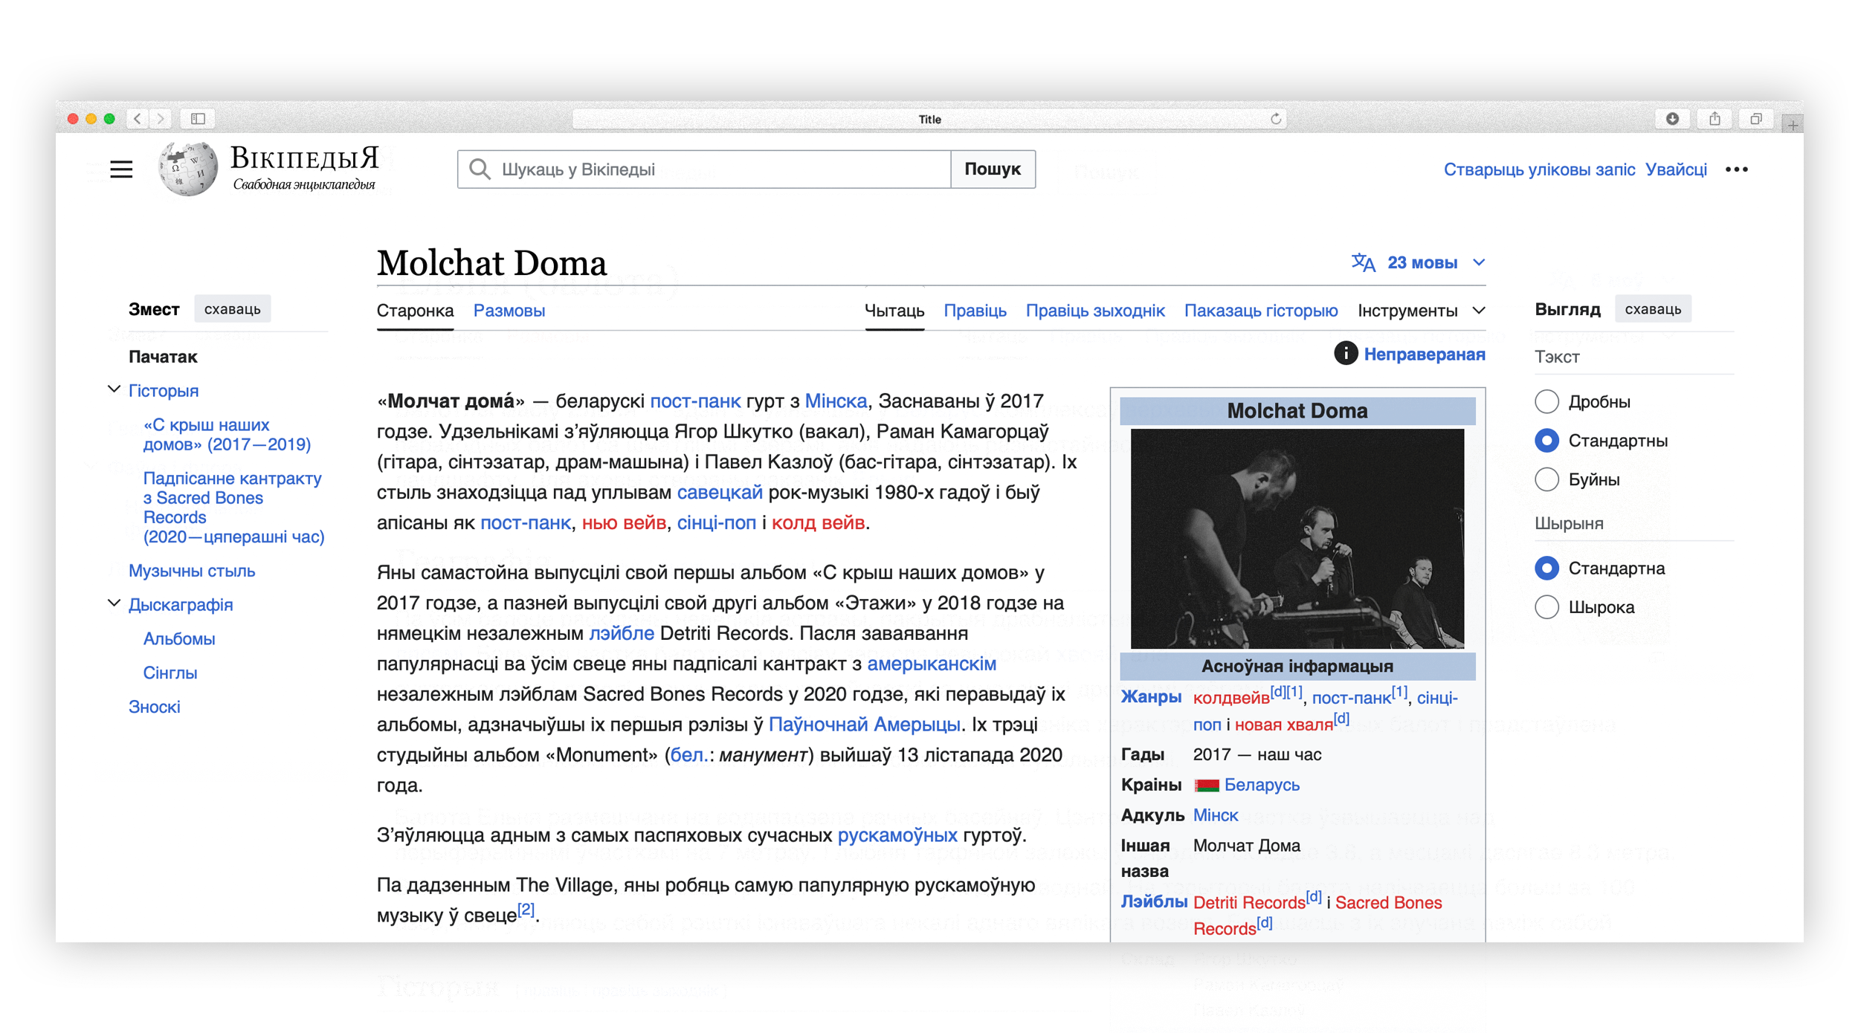Follow the савецкай link

[720, 493]
